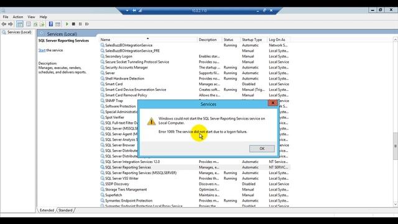Close the Services error dialog with X
The height and width of the screenshot is (224, 398).
pyautogui.click(x=273, y=103)
